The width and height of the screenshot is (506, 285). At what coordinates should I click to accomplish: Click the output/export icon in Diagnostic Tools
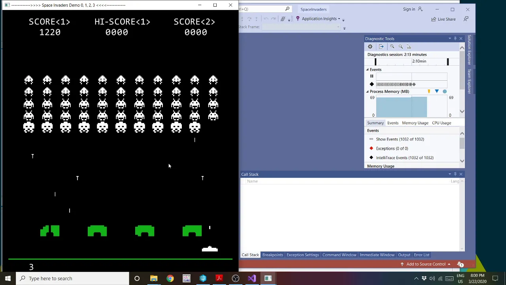pos(381,47)
